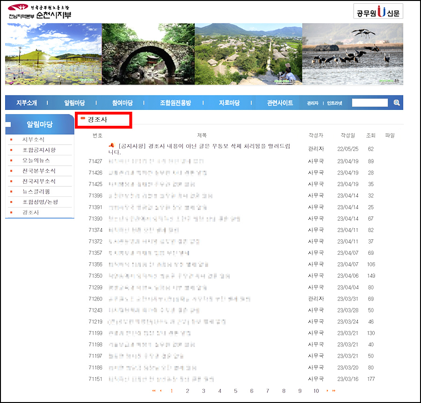Select 지부소식 in sidebar
This screenshot has width=421, height=403.
[x=33, y=139]
